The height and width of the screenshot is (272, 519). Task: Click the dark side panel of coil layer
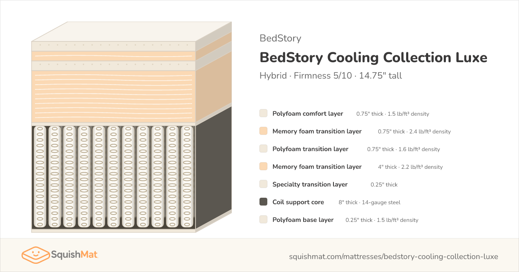coord(213,168)
